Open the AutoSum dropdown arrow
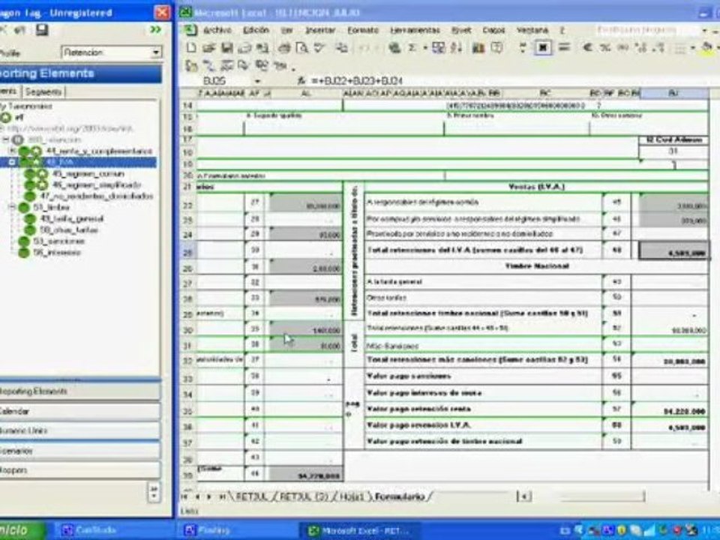The width and height of the screenshot is (720, 540). 424,48
